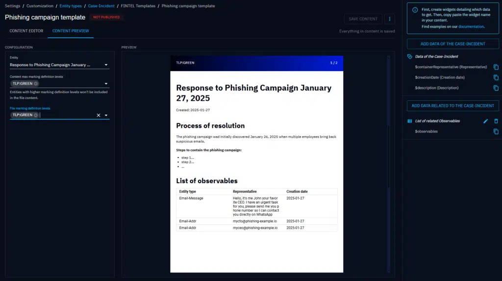Open the three-dot more options menu
This screenshot has width=502, height=281.
pyautogui.click(x=390, y=19)
